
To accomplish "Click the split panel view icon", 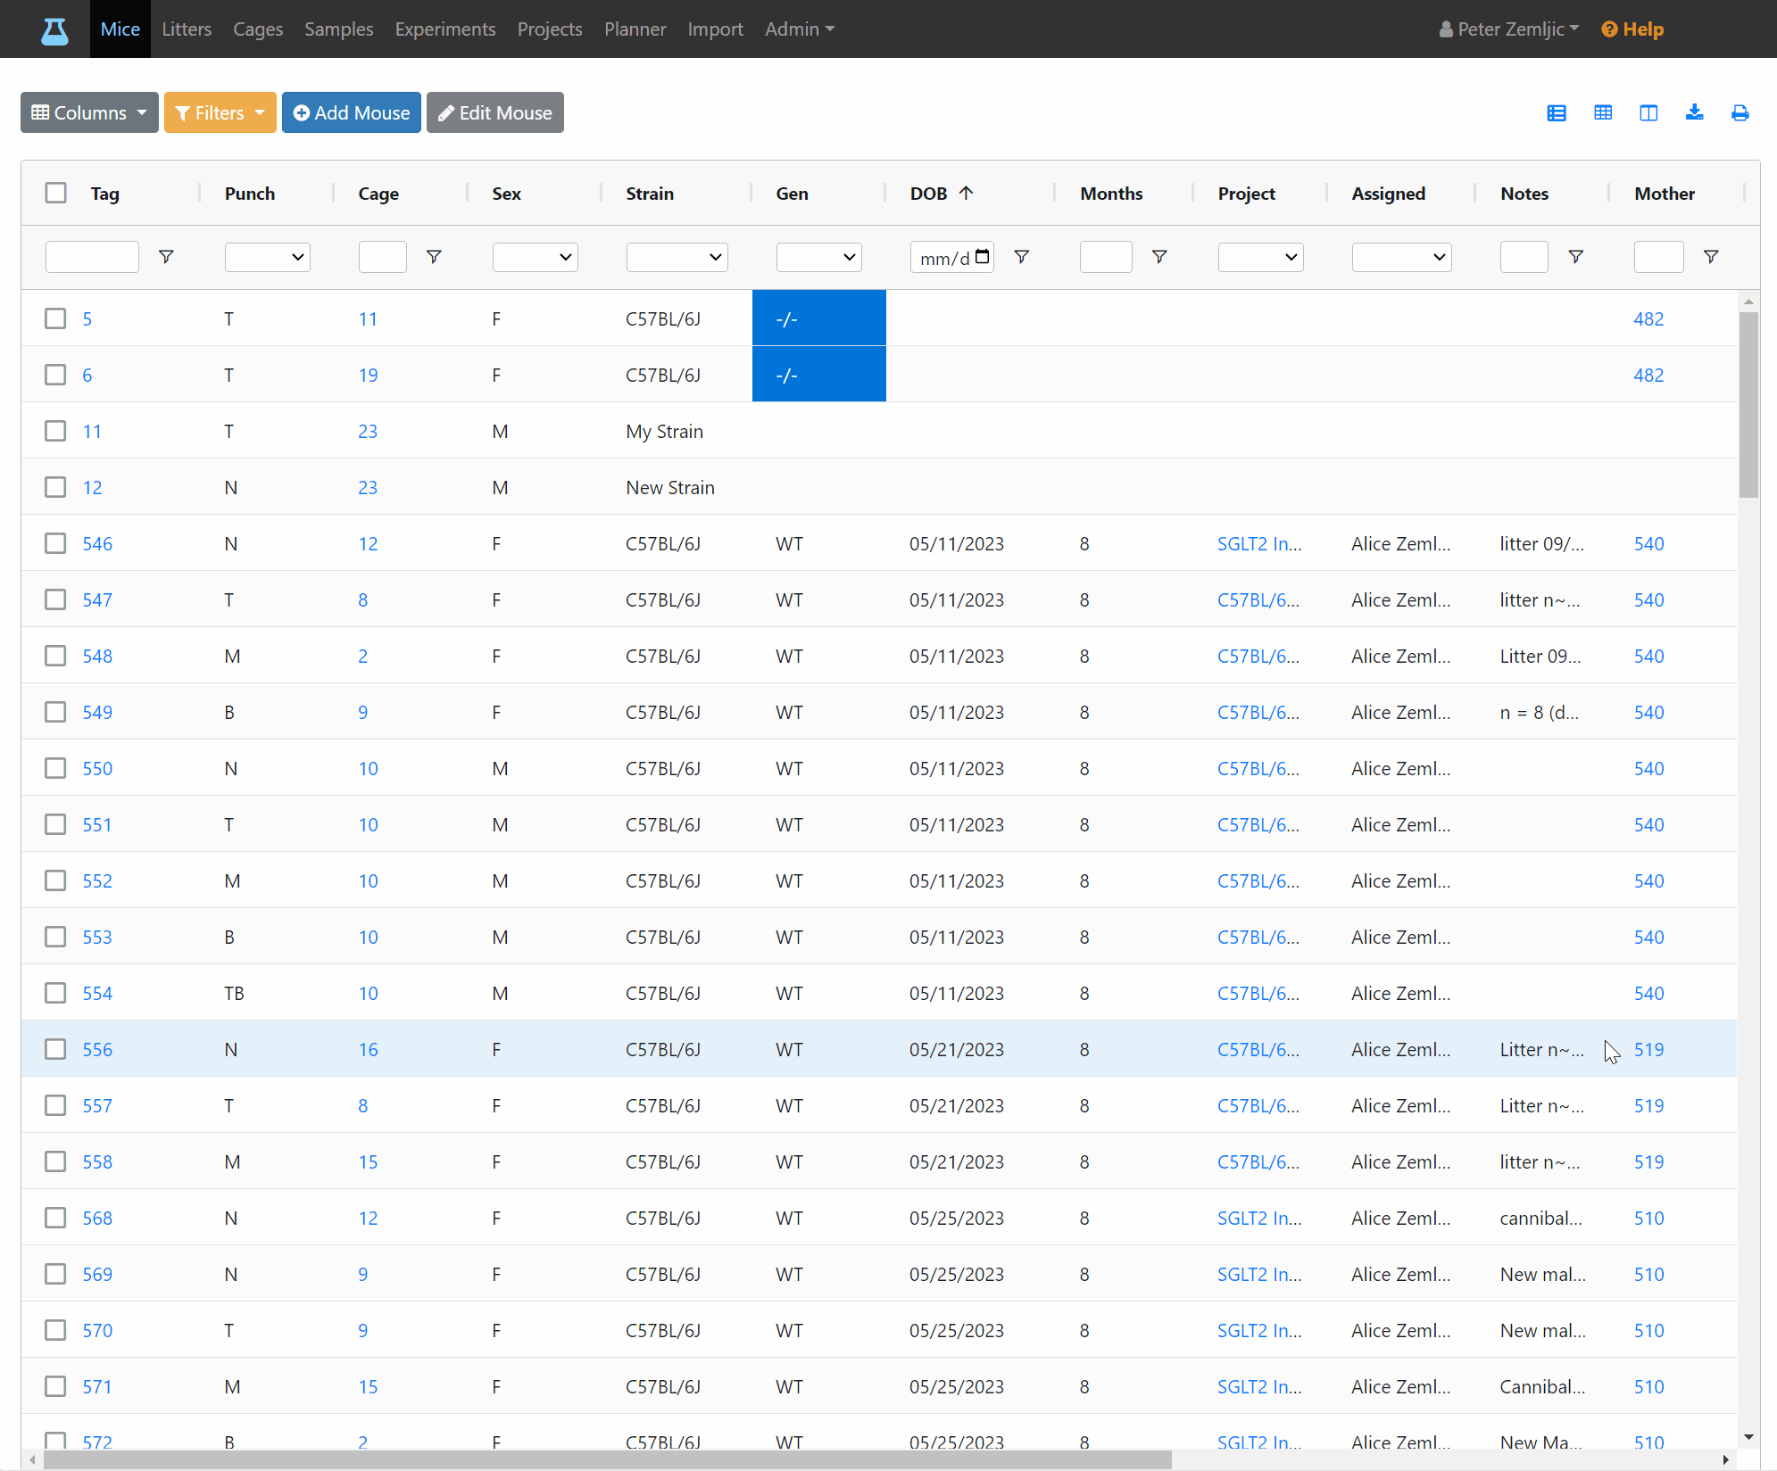I will pos(1648,113).
